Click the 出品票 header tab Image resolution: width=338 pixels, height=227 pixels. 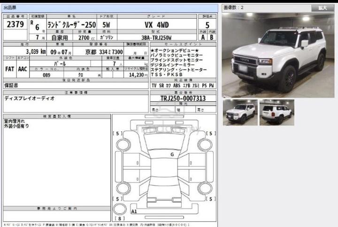pyautogui.click(x=10, y=8)
